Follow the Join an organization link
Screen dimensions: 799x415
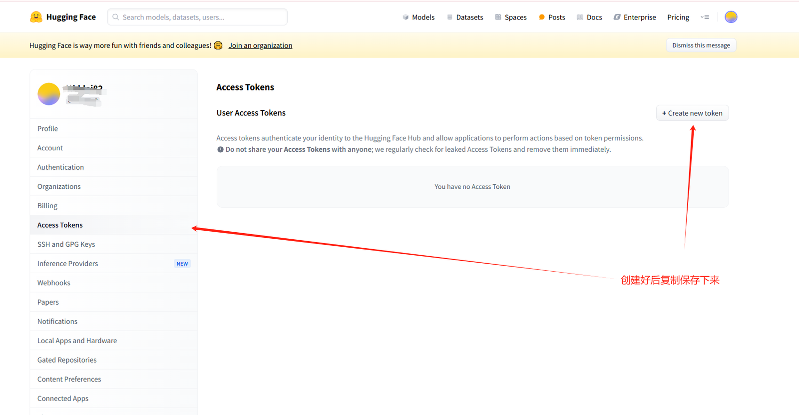click(260, 45)
